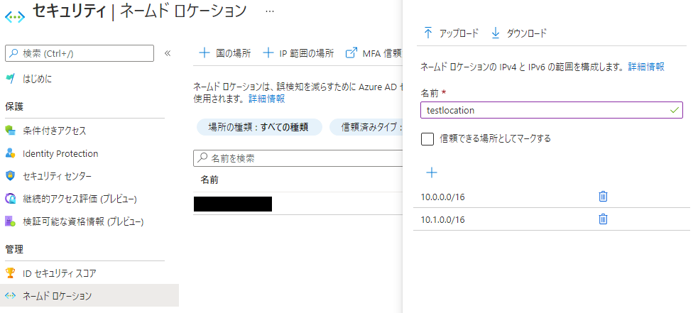698x313 pixels.
Task: Select the 10.0.0.0/16 entry
Action: point(443,197)
